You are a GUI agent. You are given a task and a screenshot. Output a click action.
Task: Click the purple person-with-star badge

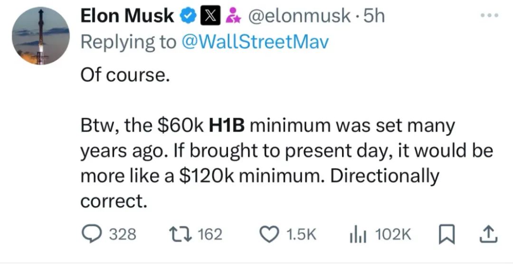234,16
